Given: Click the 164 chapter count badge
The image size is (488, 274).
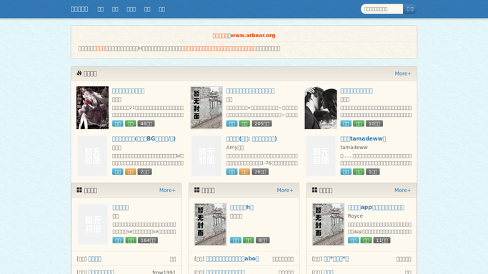Looking at the screenshot, I should click(x=148, y=240).
